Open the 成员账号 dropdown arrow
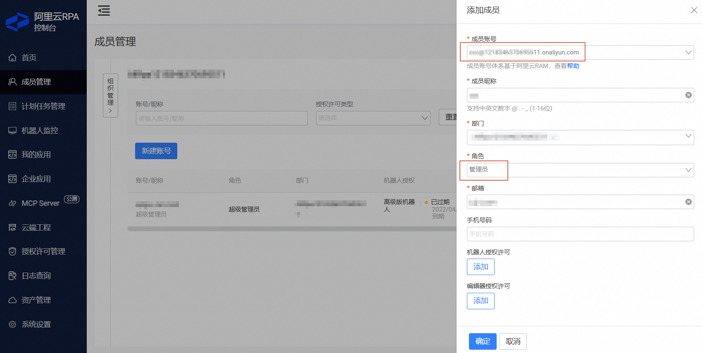The image size is (702, 353). tap(688, 52)
